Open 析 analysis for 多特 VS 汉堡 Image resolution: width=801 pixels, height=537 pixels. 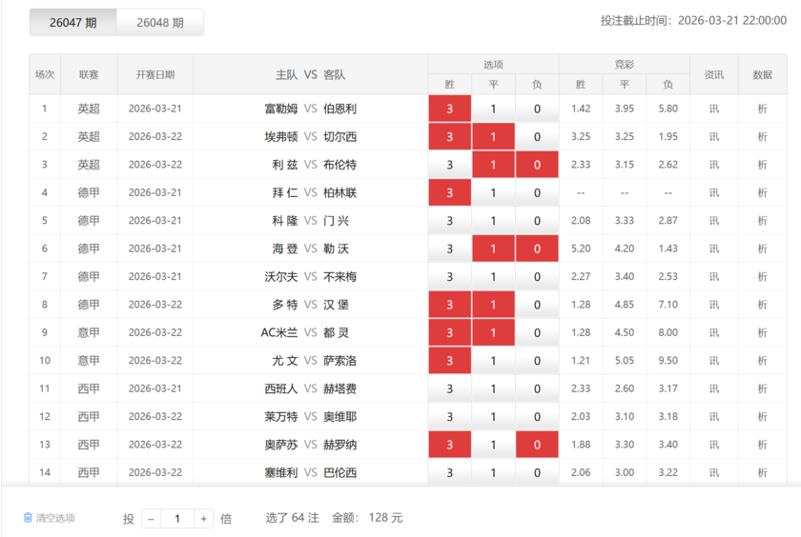tap(762, 305)
